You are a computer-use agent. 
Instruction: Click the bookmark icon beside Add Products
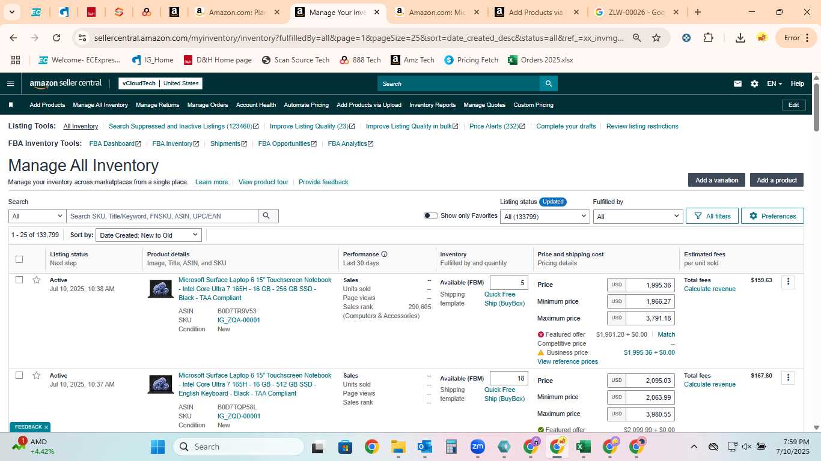point(11,105)
